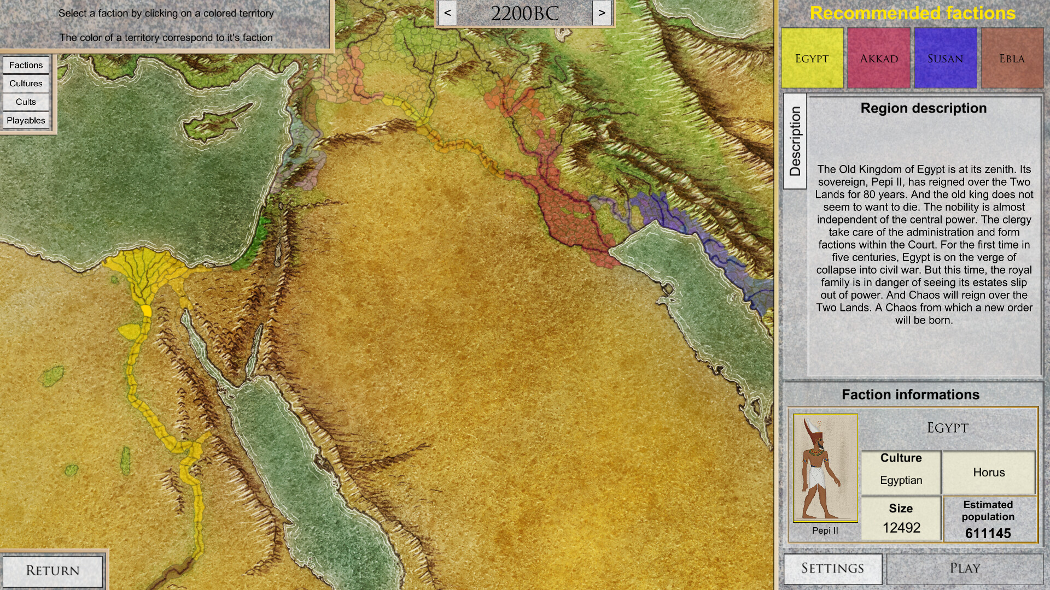Toggle the Cultures map view
This screenshot has height=590, width=1050.
click(26, 84)
